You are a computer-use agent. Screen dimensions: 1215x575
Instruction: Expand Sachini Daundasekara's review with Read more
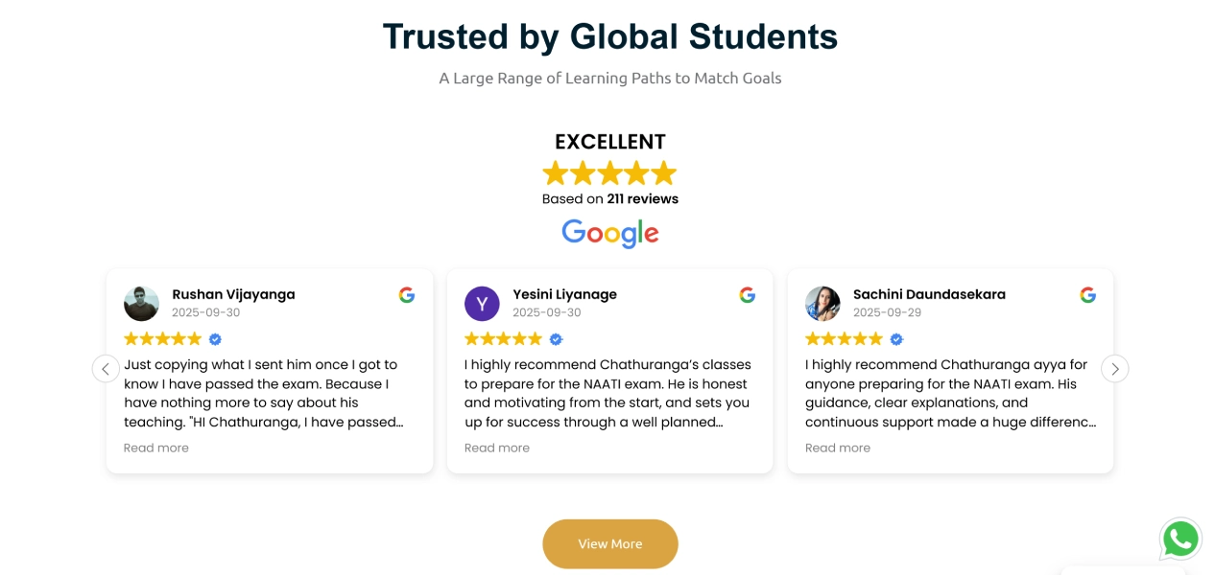click(x=838, y=448)
